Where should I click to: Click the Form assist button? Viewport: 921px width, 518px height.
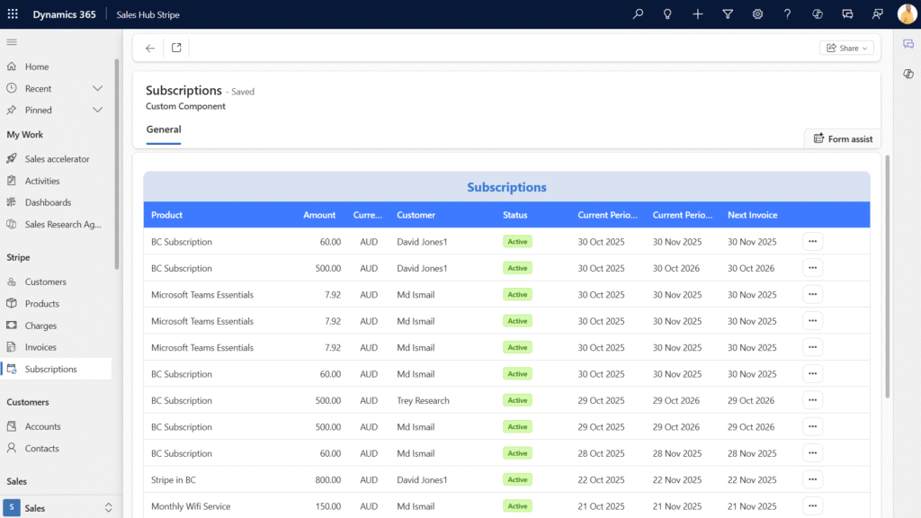click(843, 138)
